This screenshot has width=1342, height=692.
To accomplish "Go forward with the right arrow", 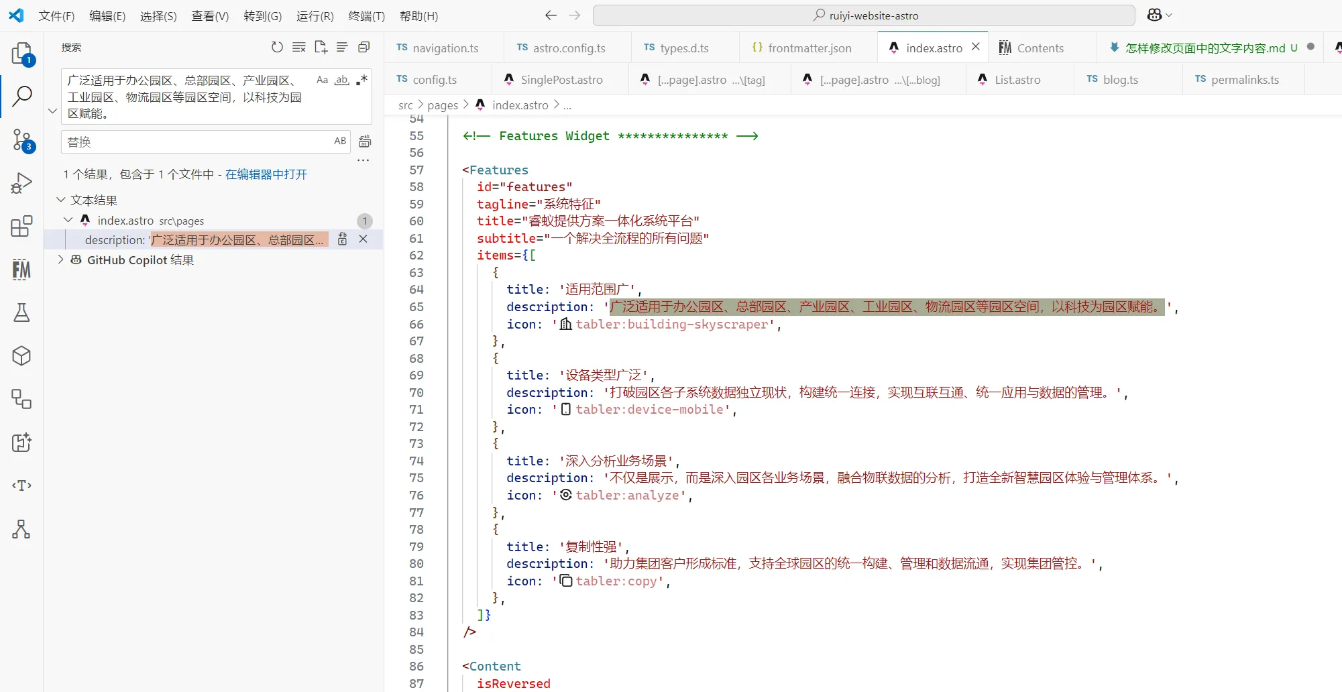I will click(x=575, y=15).
